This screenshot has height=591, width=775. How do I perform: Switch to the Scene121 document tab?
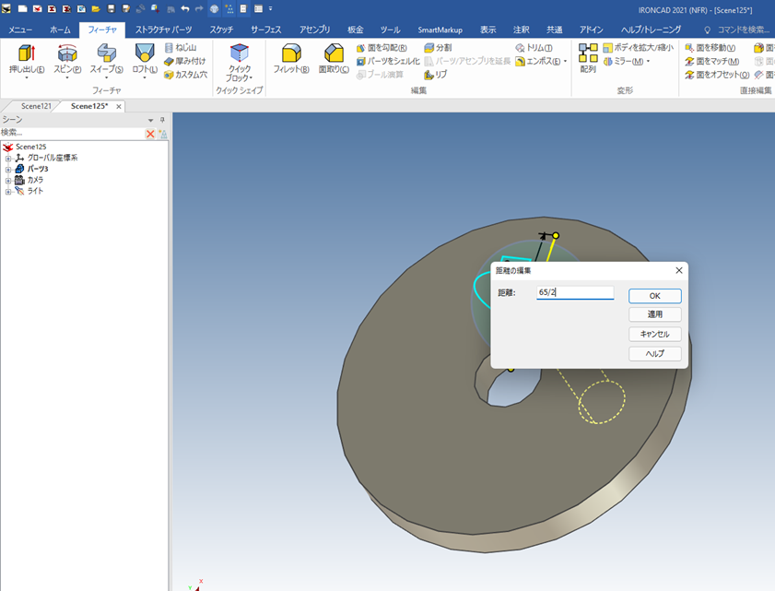pos(36,106)
